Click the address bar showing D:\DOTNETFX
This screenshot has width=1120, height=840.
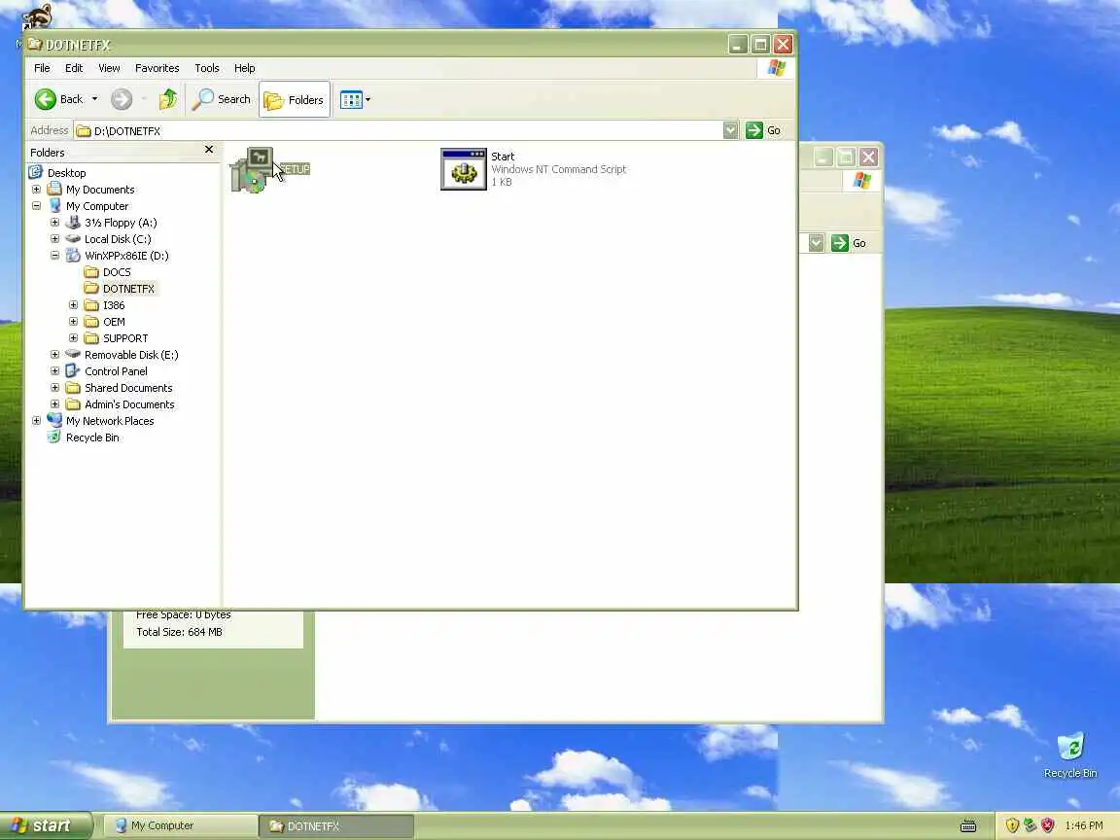[x=405, y=130]
